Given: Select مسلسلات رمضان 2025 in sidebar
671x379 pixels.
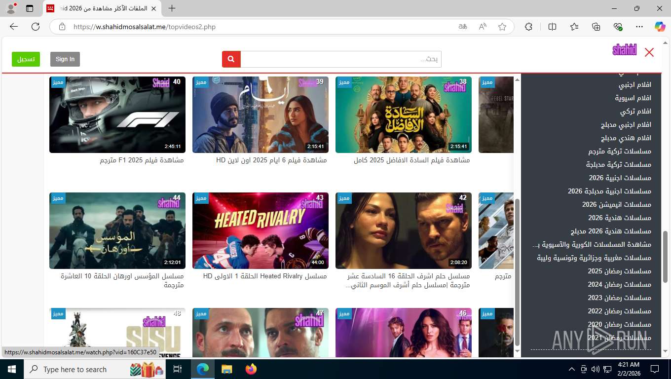Looking at the screenshot, I should (x=620, y=271).
